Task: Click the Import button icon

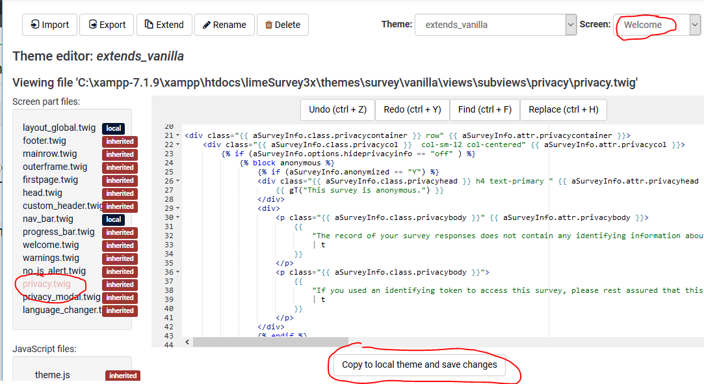Action: [34, 25]
